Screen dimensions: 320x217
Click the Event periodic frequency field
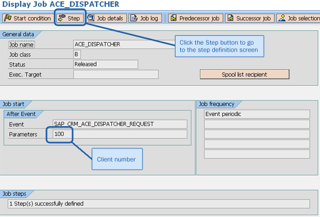pos(257,114)
